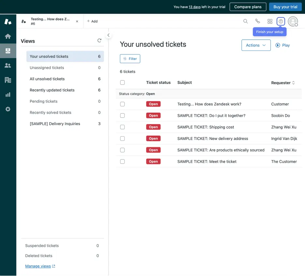Open the Actions dropdown
This screenshot has height=276, width=305.
[256, 45]
